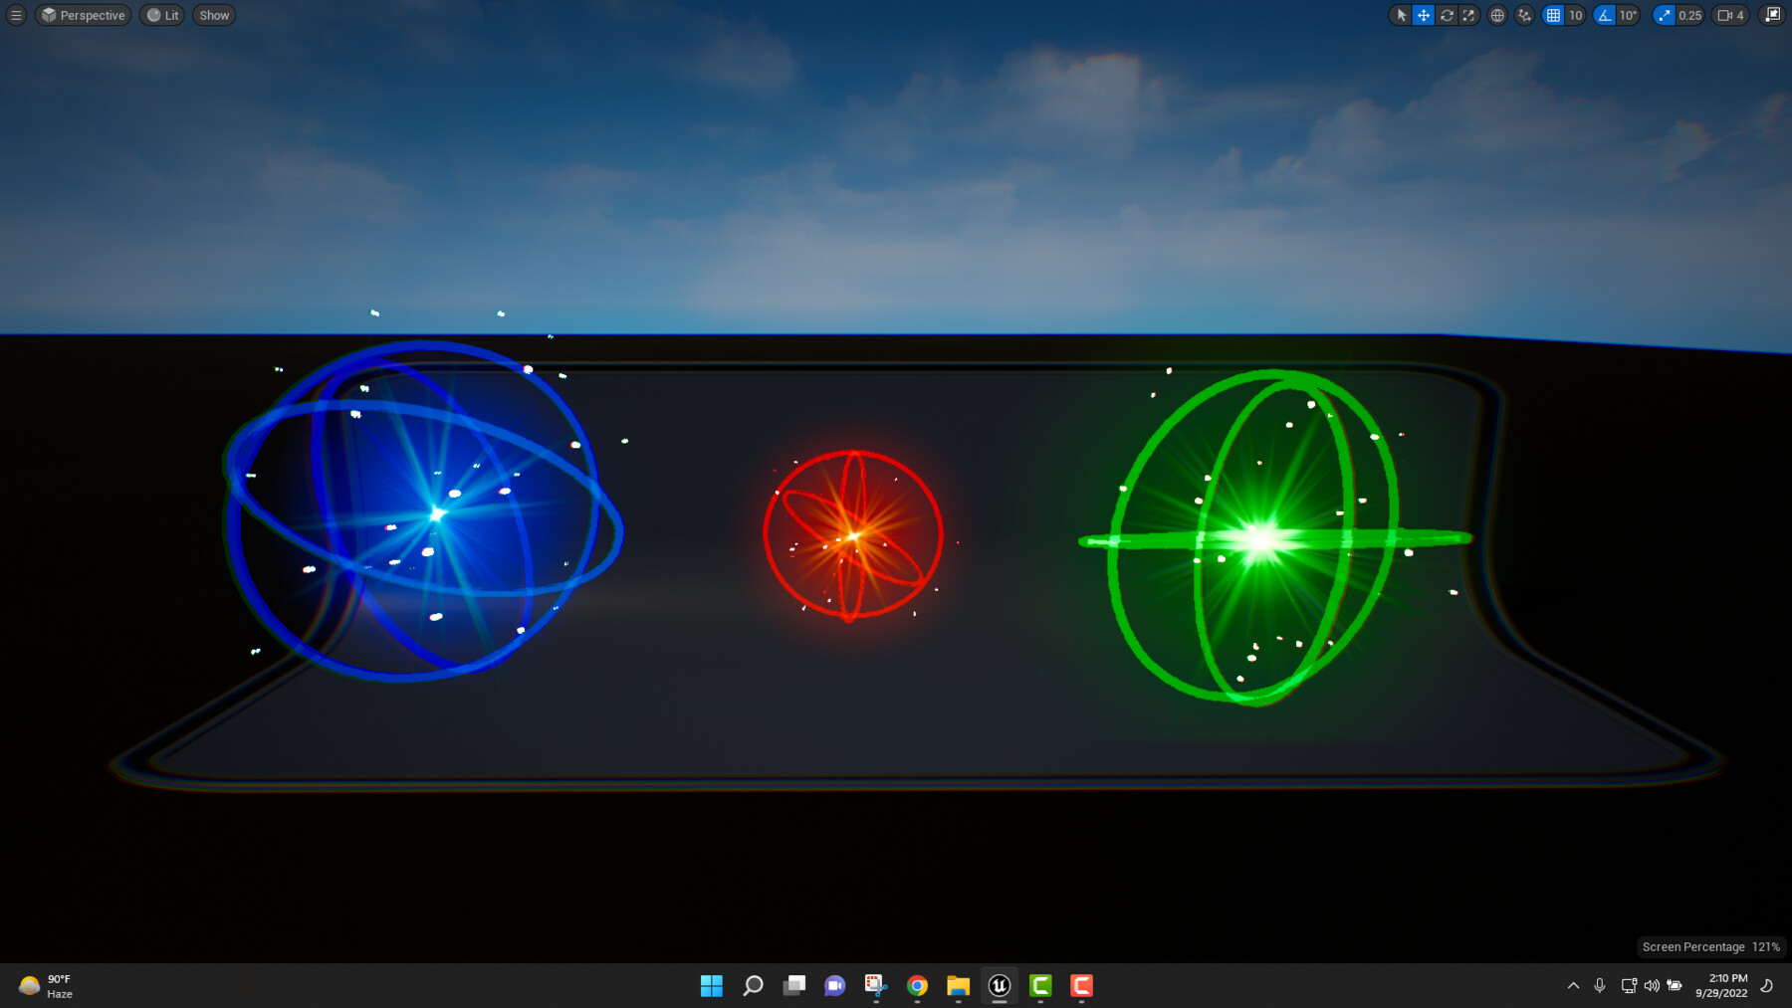Select the Rotate tool
Viewport: 1792px width, 1008px height.
(x=1446, y=15)
